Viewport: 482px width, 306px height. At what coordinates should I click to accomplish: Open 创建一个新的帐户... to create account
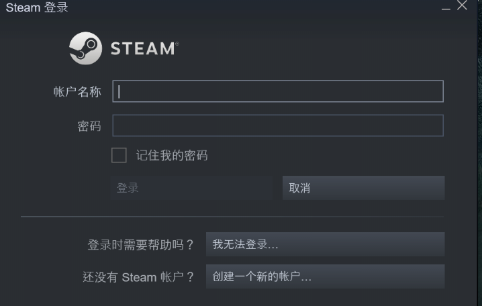[325, 276]
